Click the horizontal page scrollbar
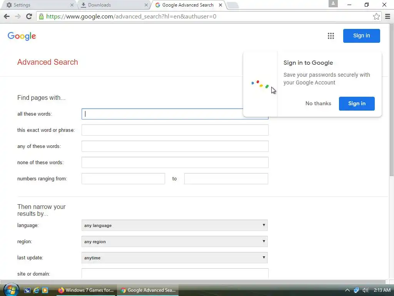This screenshot has width=394, height=296. pos(193,282)
